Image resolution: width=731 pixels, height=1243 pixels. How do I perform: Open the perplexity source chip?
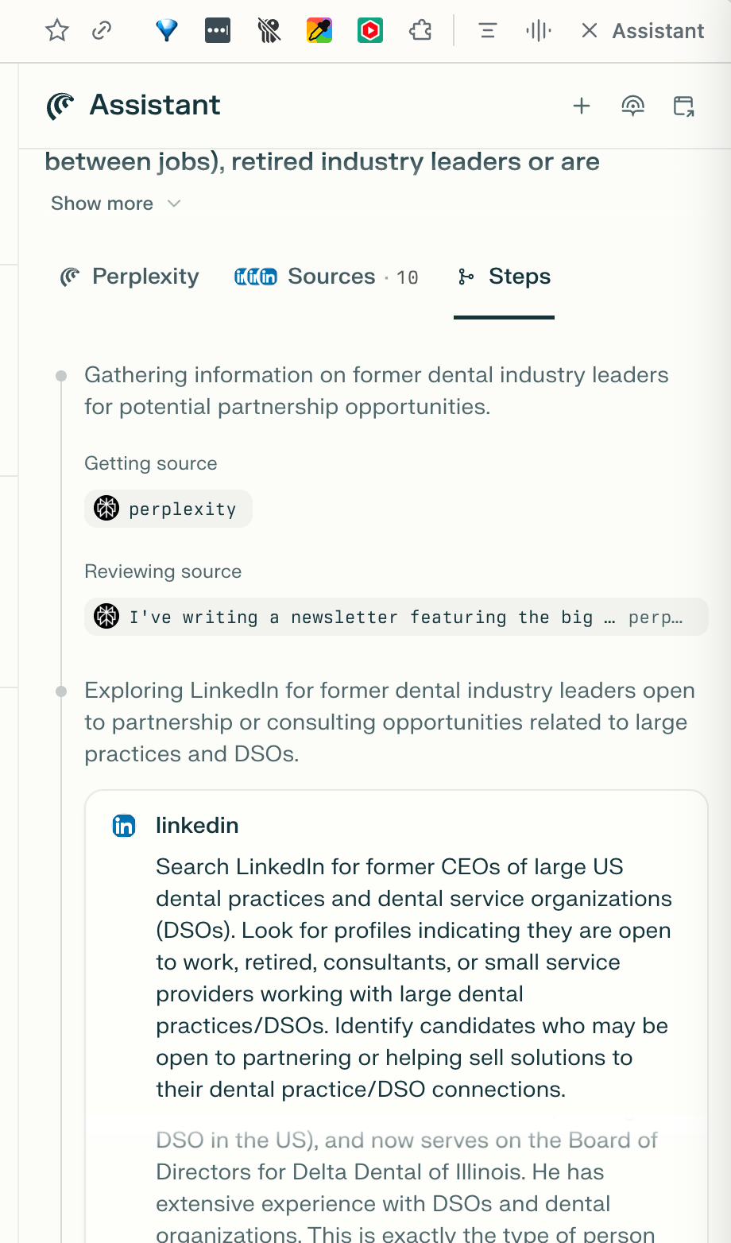click(168, 509)
